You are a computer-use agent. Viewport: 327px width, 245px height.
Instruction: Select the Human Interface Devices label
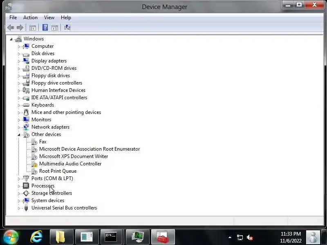click(x=58, y=90)
